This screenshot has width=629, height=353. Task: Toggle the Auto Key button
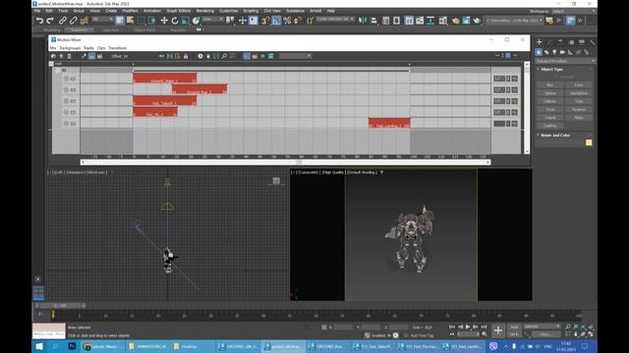point(514,327)
